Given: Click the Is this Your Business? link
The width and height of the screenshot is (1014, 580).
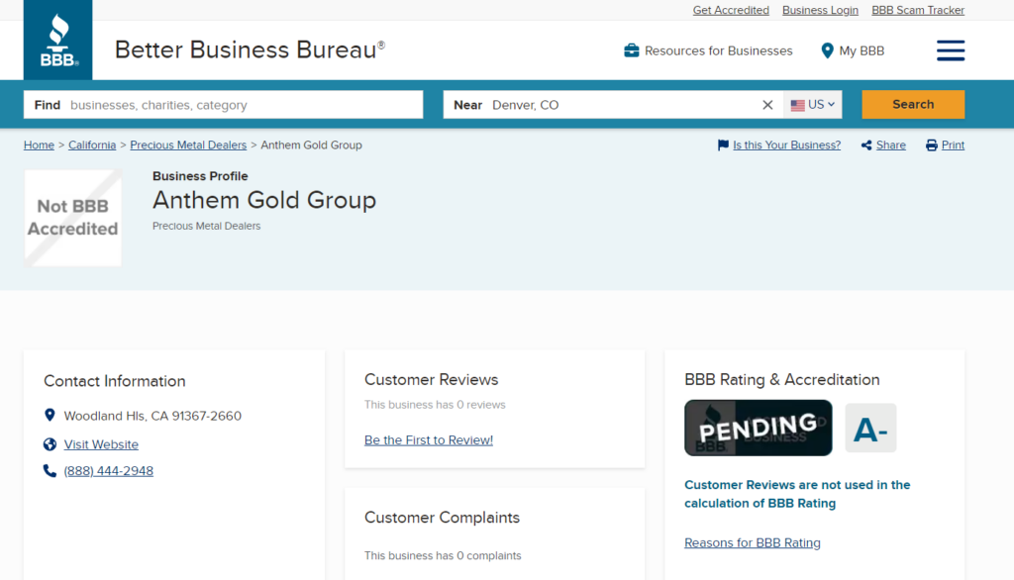Looking at the screenshot, I should coord(786,145).
